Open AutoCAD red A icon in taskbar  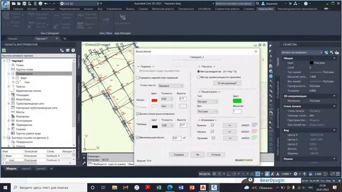point(203,187)
